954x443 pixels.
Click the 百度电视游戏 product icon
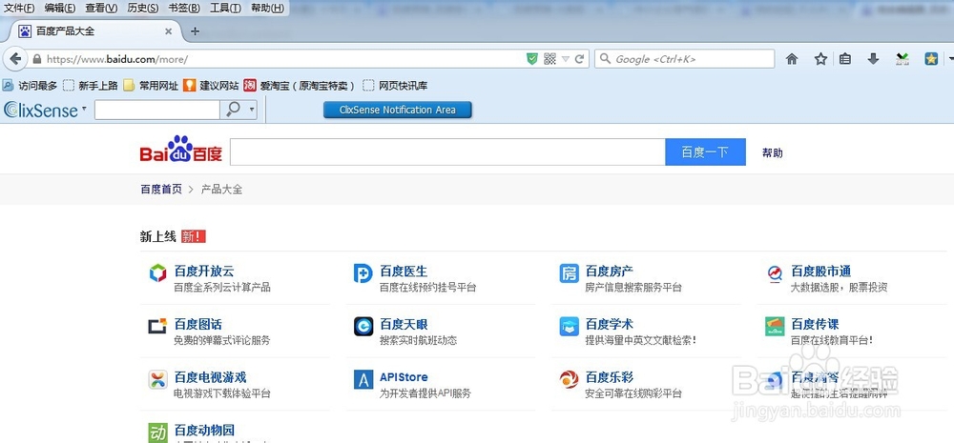click(x=157, y=380)
